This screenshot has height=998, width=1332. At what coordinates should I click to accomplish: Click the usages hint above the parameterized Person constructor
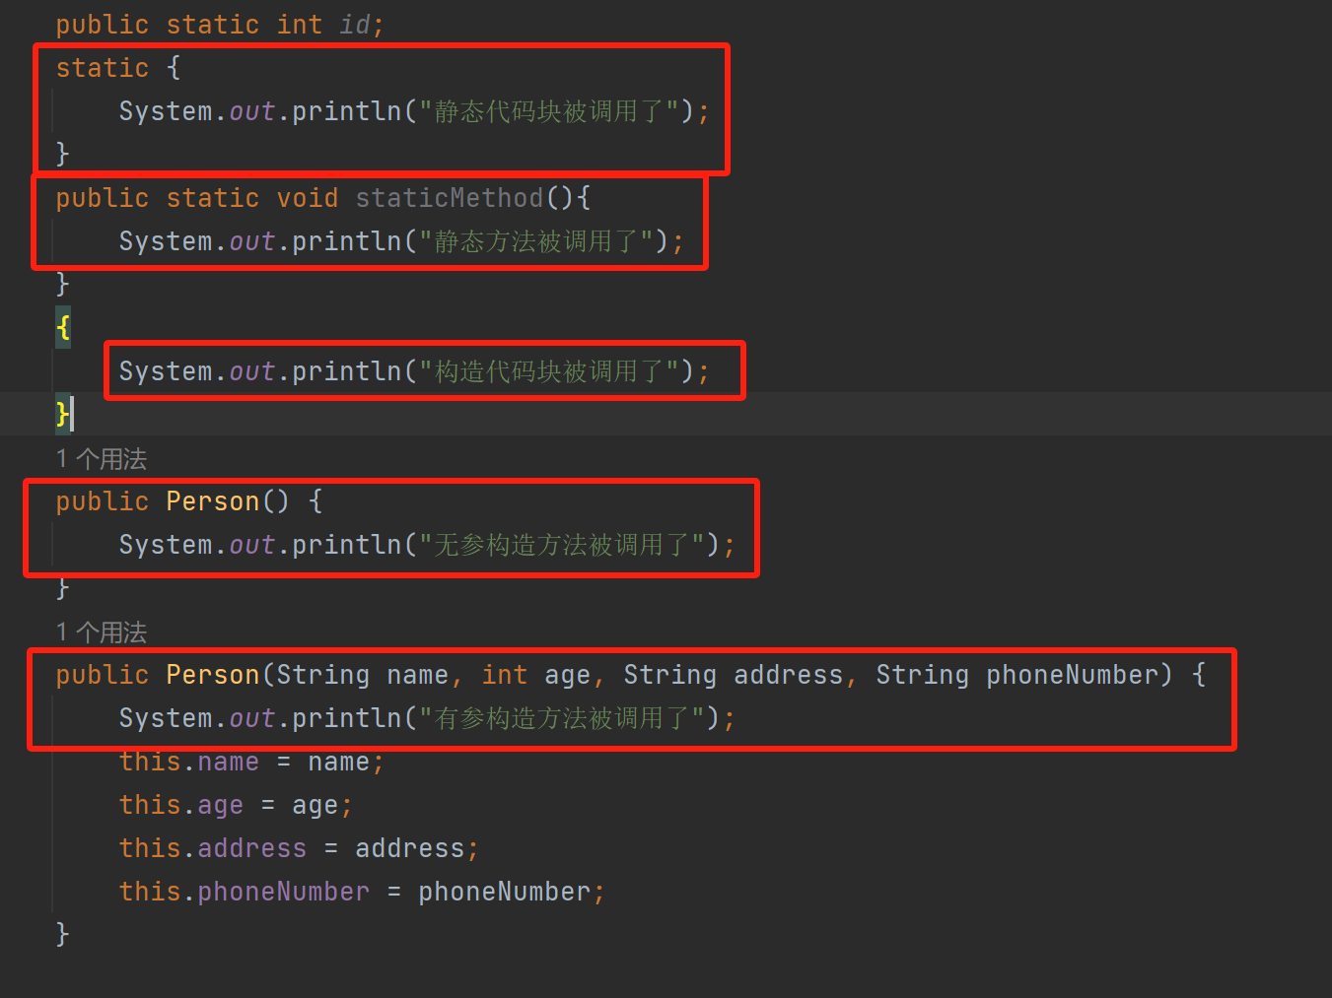pos(102,632)
